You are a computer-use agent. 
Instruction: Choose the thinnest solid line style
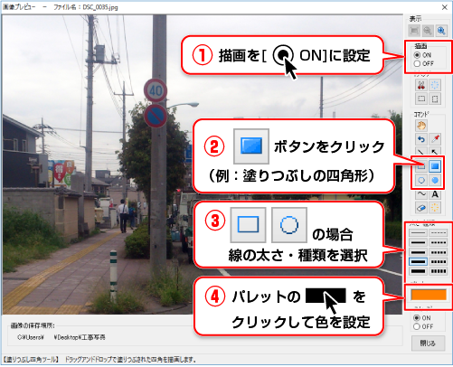coord(418,233)
